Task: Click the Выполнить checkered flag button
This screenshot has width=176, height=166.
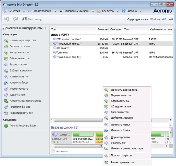Action: click(32, 19)
